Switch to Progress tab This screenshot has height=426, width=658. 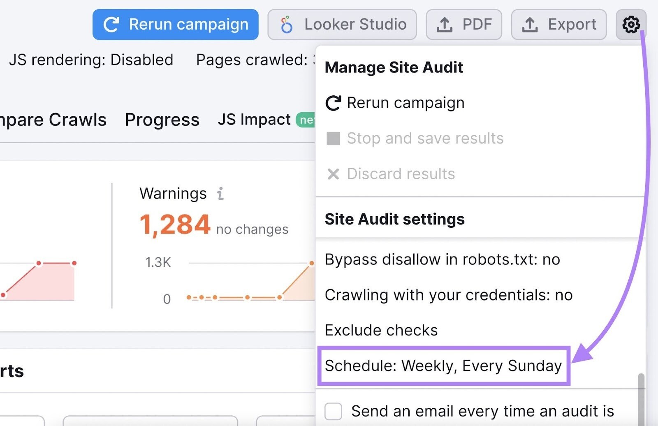coord(162,120)
